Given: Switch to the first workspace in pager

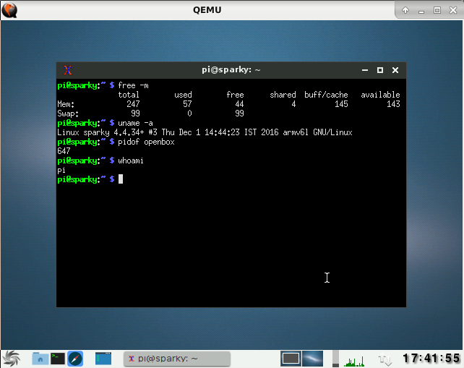Looking at the screenshot, I should tap(291, 359).
